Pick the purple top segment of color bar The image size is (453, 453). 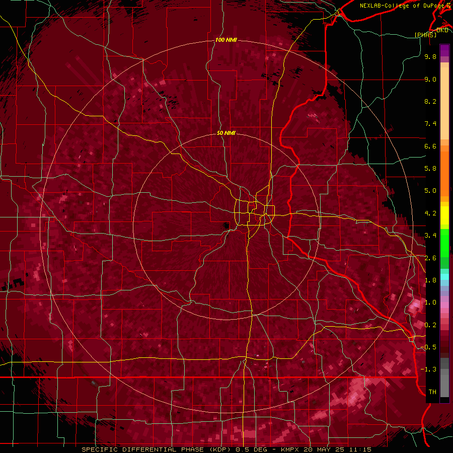point(444,50)
